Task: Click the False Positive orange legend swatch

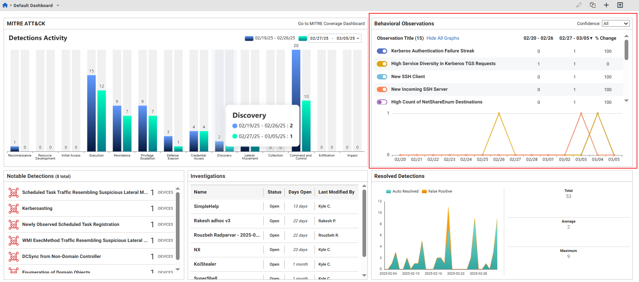Action: tap(424, 192)
